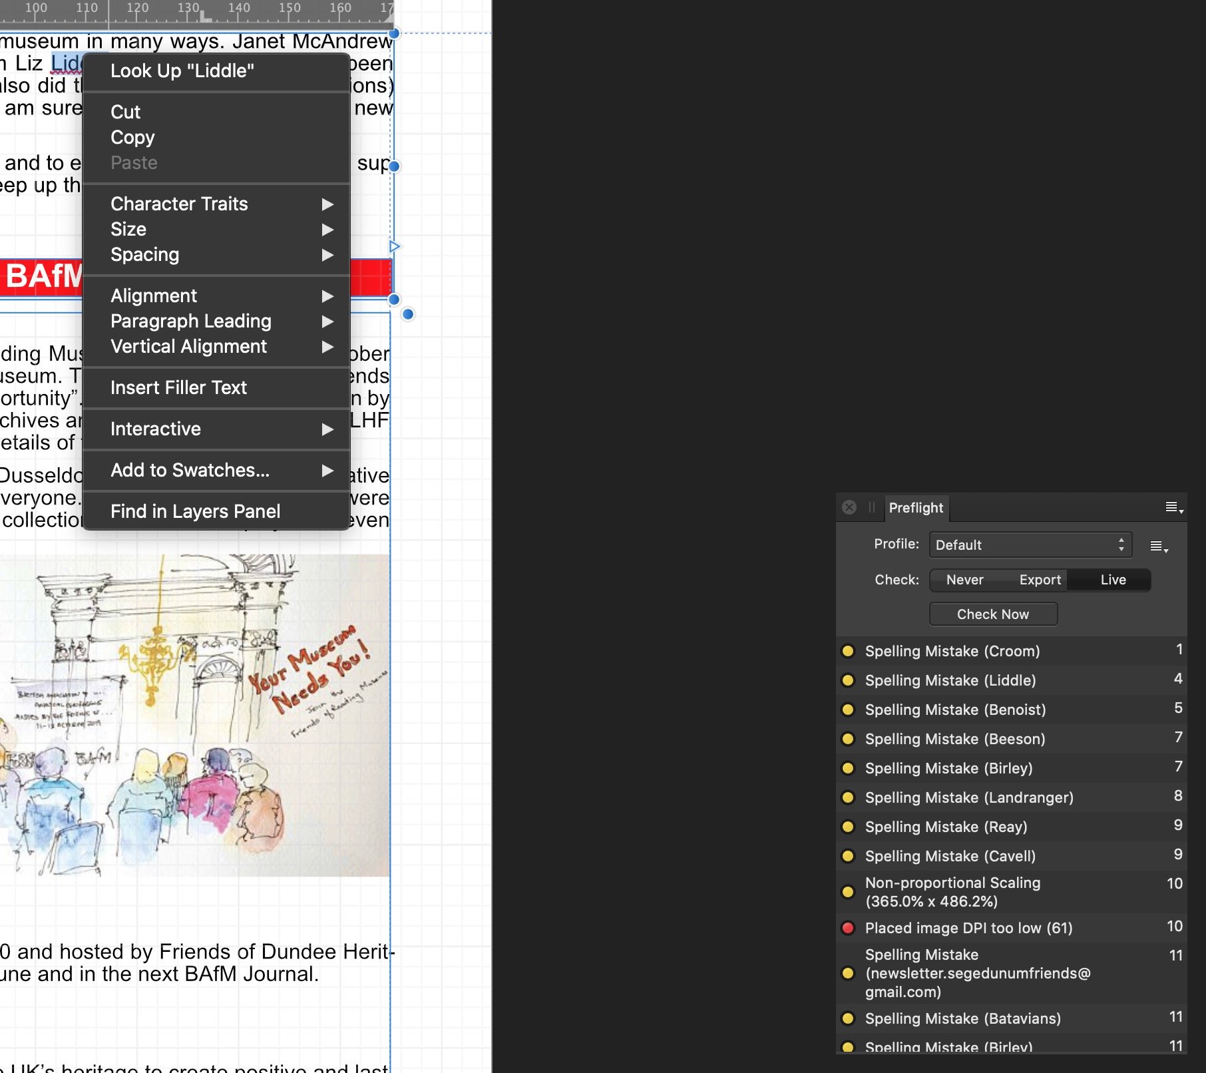The height and width of the screenshot is (1073, 1206).
Task: Select the Preflight tab
Action: click(916, 508)
